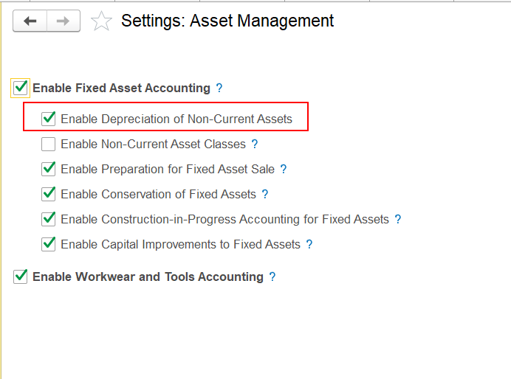Screen dimensions: 511x379
Task: Uncheck Enable Depreciation of Non-Current Assets
Action: pos(49,119)
